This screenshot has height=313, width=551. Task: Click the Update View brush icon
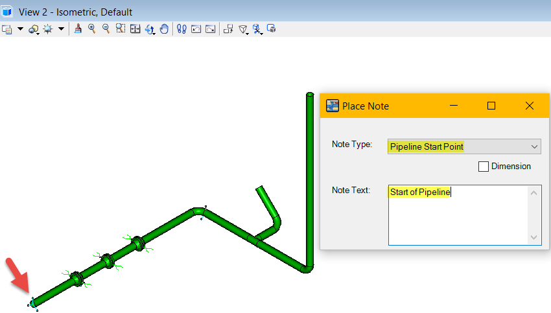[78, 29]
